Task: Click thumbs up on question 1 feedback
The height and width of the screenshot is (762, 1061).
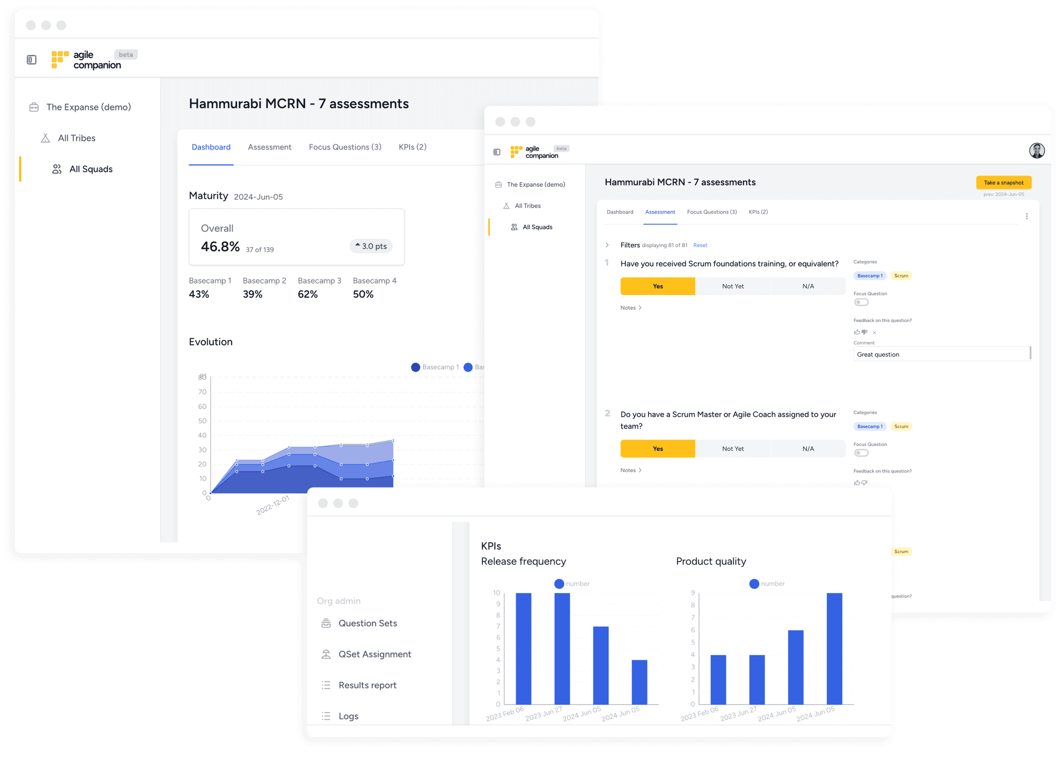Action: [857, 332]
